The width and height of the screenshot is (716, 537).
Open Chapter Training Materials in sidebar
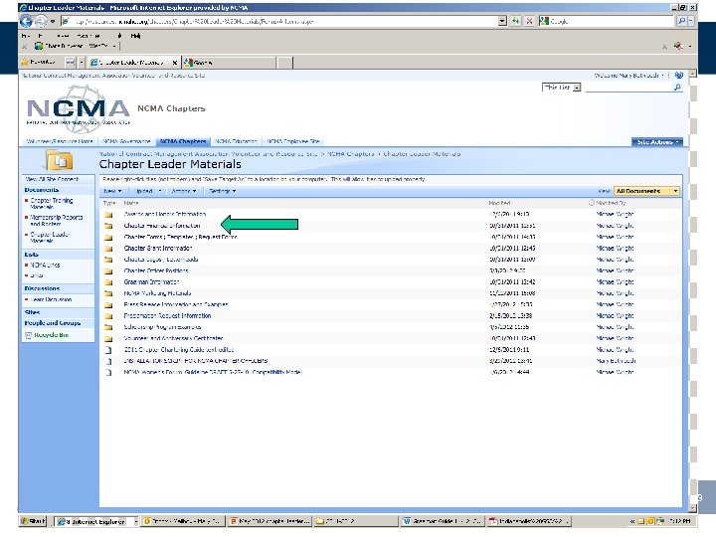pos(52,204)
